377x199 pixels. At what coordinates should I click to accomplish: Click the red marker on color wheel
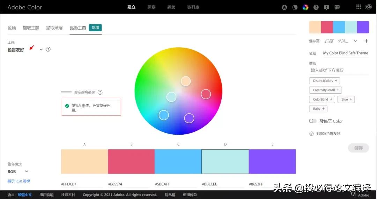point(206,94)
